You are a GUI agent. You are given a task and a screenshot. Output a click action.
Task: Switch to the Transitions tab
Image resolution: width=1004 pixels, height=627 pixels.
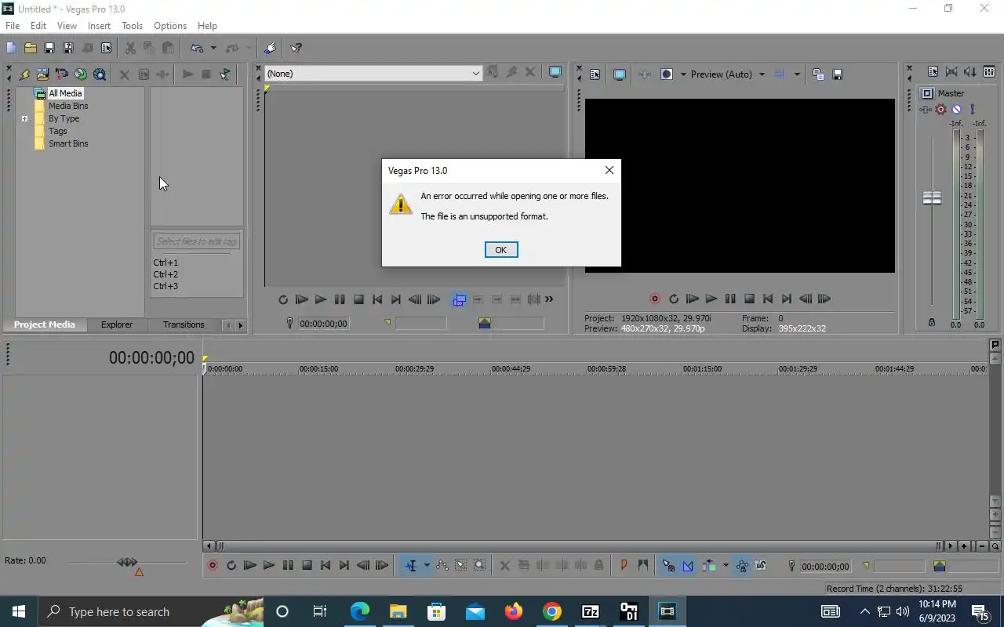click(184, 324)
